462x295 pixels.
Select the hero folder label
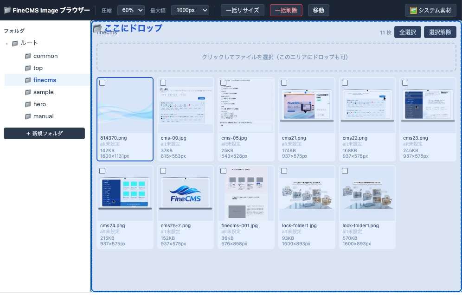coord(39,104)
